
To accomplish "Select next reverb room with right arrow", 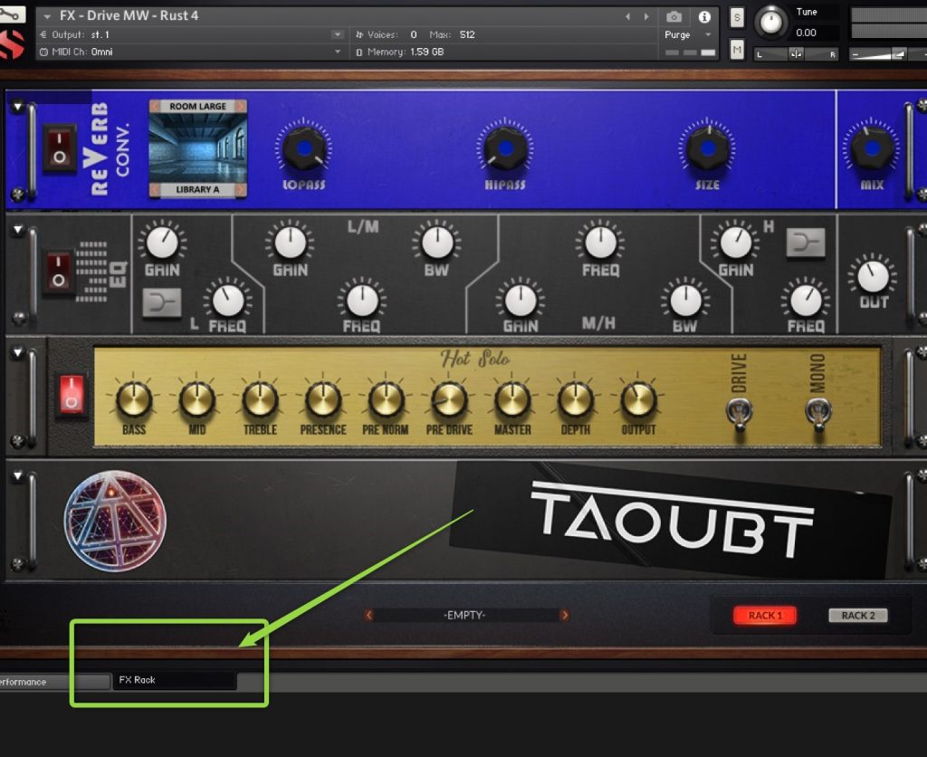I will tap(241, 106).
